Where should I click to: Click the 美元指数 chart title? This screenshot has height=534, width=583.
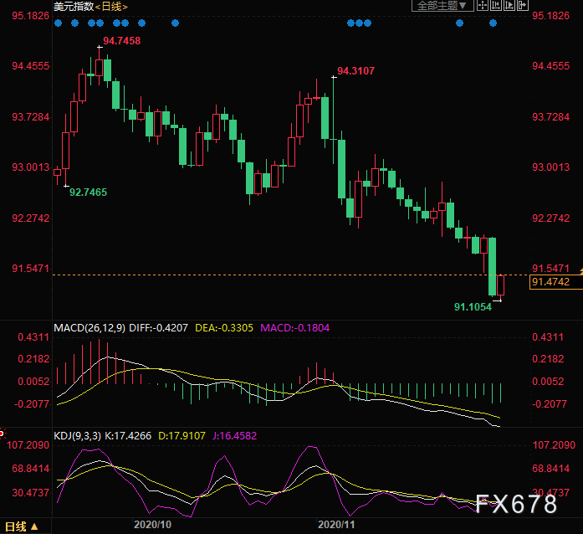pos(72,7)
